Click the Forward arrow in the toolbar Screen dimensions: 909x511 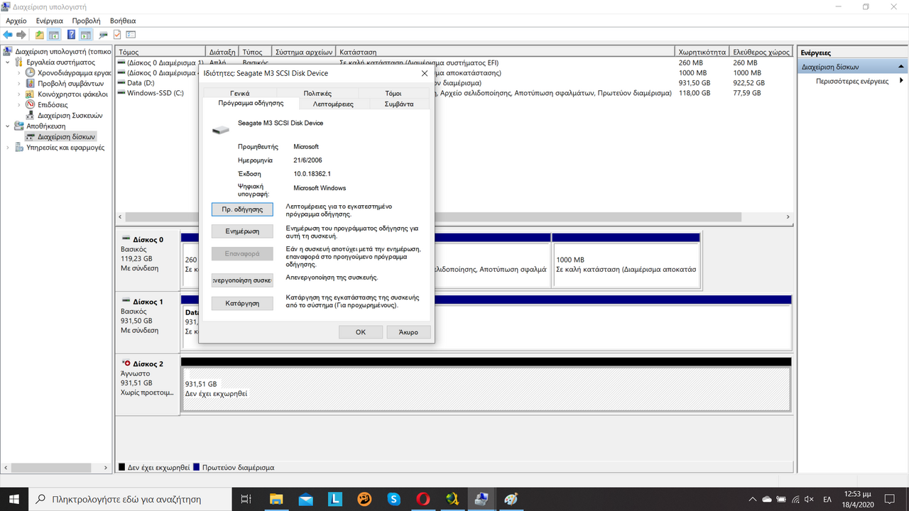tap(21, 35)
